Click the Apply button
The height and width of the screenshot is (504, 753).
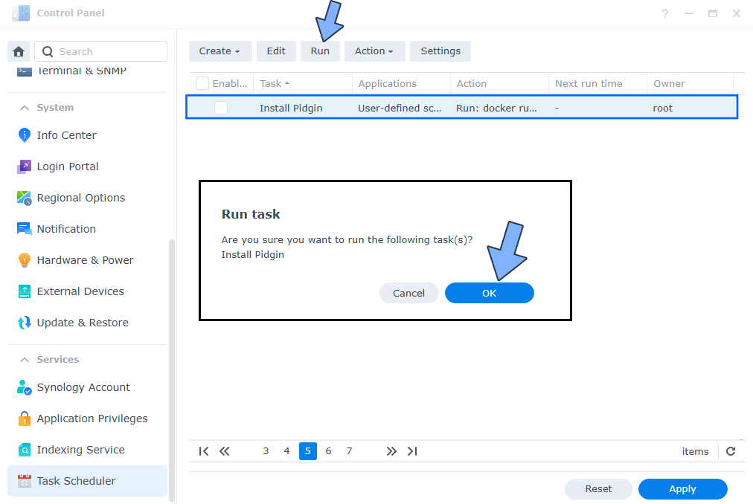682,489
